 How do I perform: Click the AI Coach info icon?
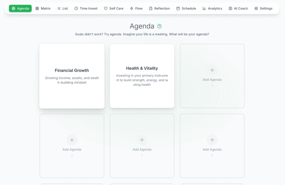click(230, 8)
